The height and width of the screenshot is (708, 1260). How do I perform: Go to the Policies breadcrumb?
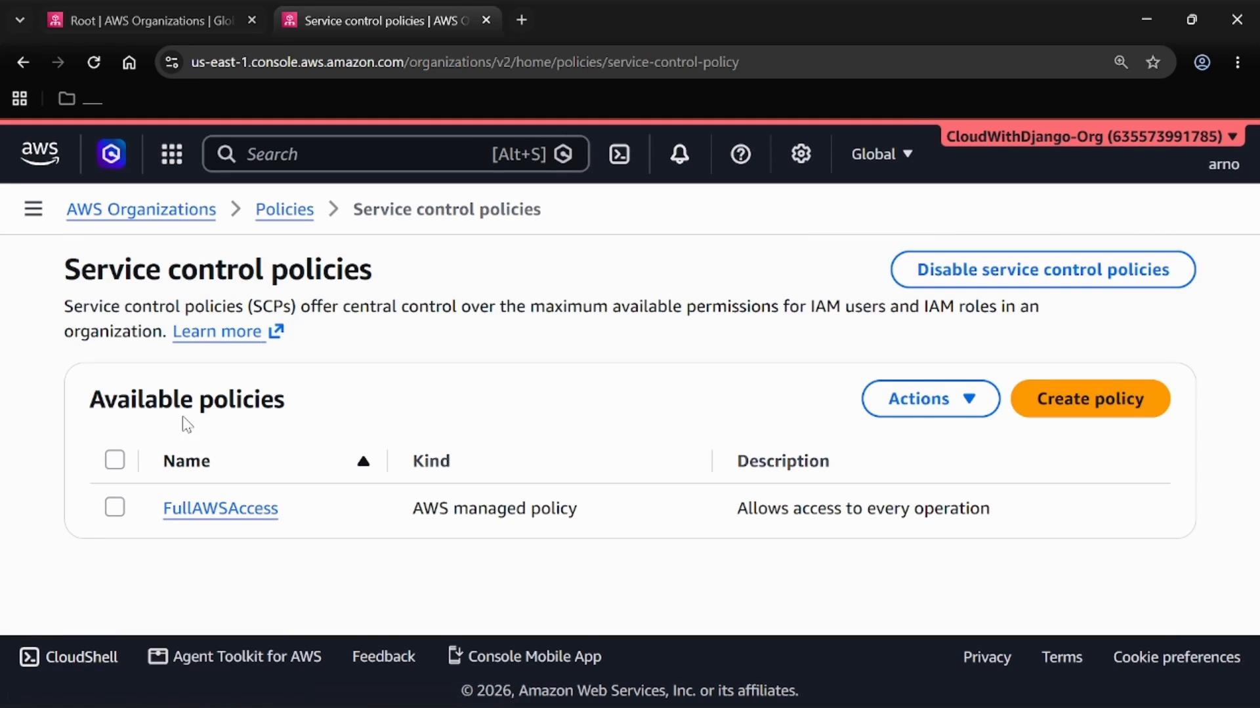284,209
